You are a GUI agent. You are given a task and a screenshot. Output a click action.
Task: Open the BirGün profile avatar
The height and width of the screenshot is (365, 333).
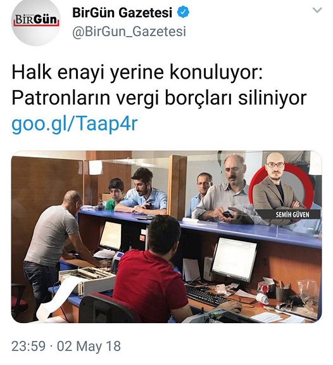36,22
